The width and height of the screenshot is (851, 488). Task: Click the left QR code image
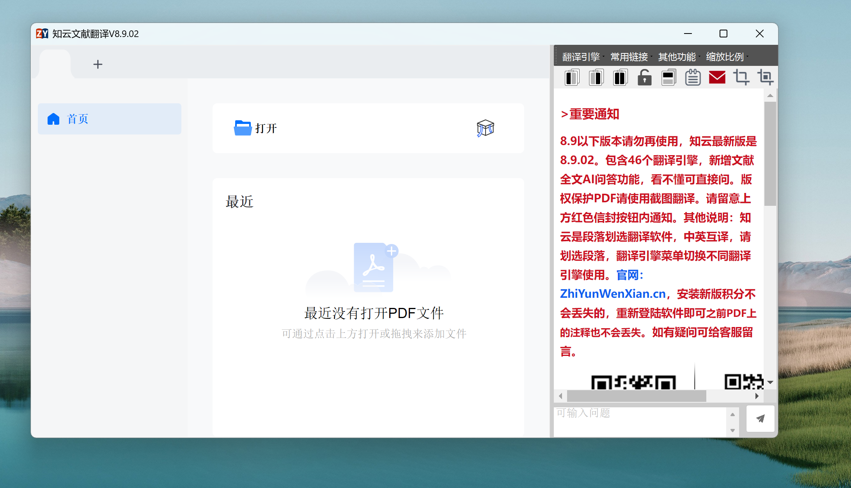633,382
